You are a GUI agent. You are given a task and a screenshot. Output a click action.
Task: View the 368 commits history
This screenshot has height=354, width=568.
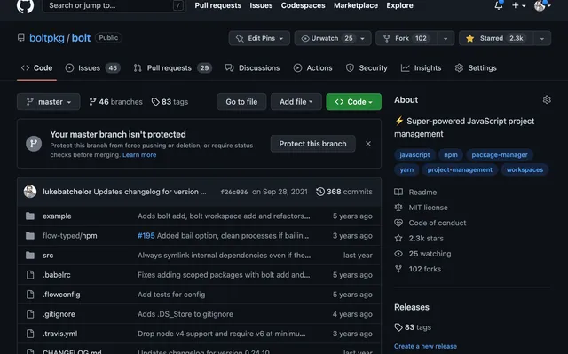(343, 192)
